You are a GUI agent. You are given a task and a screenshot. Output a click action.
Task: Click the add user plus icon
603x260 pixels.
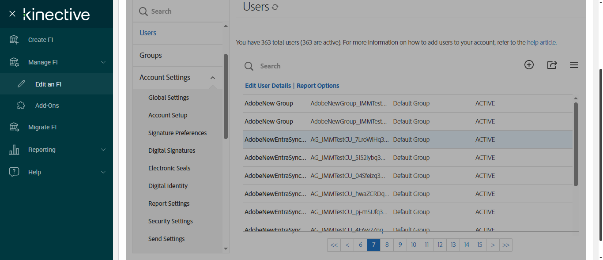click(x=529, y=65)
